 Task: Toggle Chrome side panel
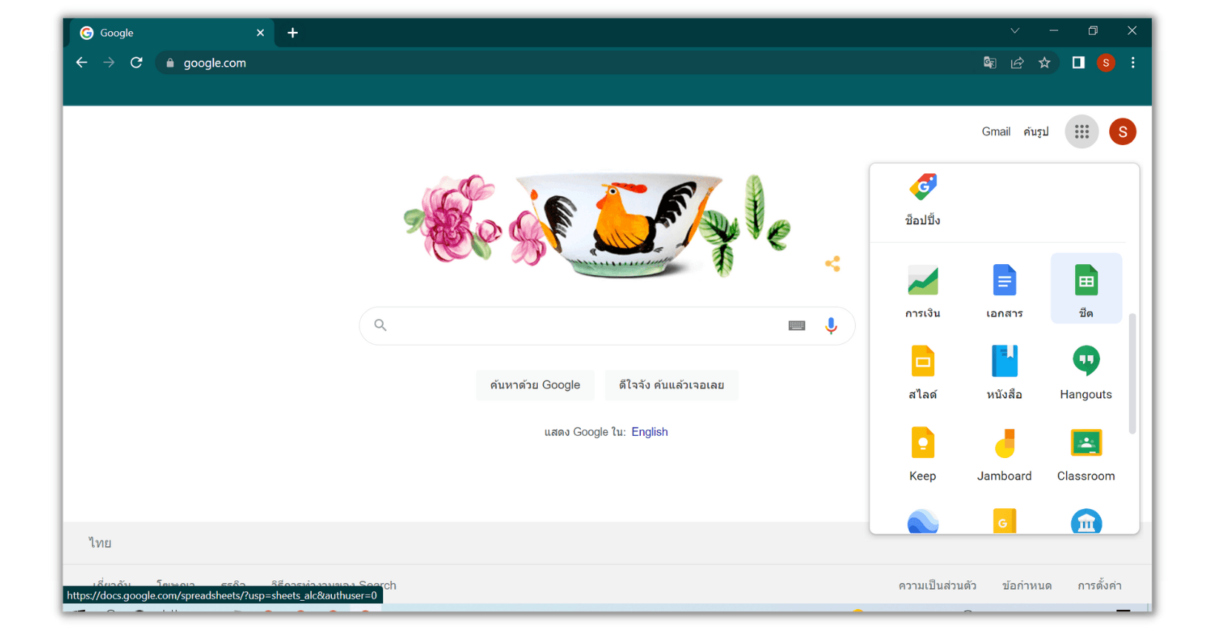(1079, 63)
